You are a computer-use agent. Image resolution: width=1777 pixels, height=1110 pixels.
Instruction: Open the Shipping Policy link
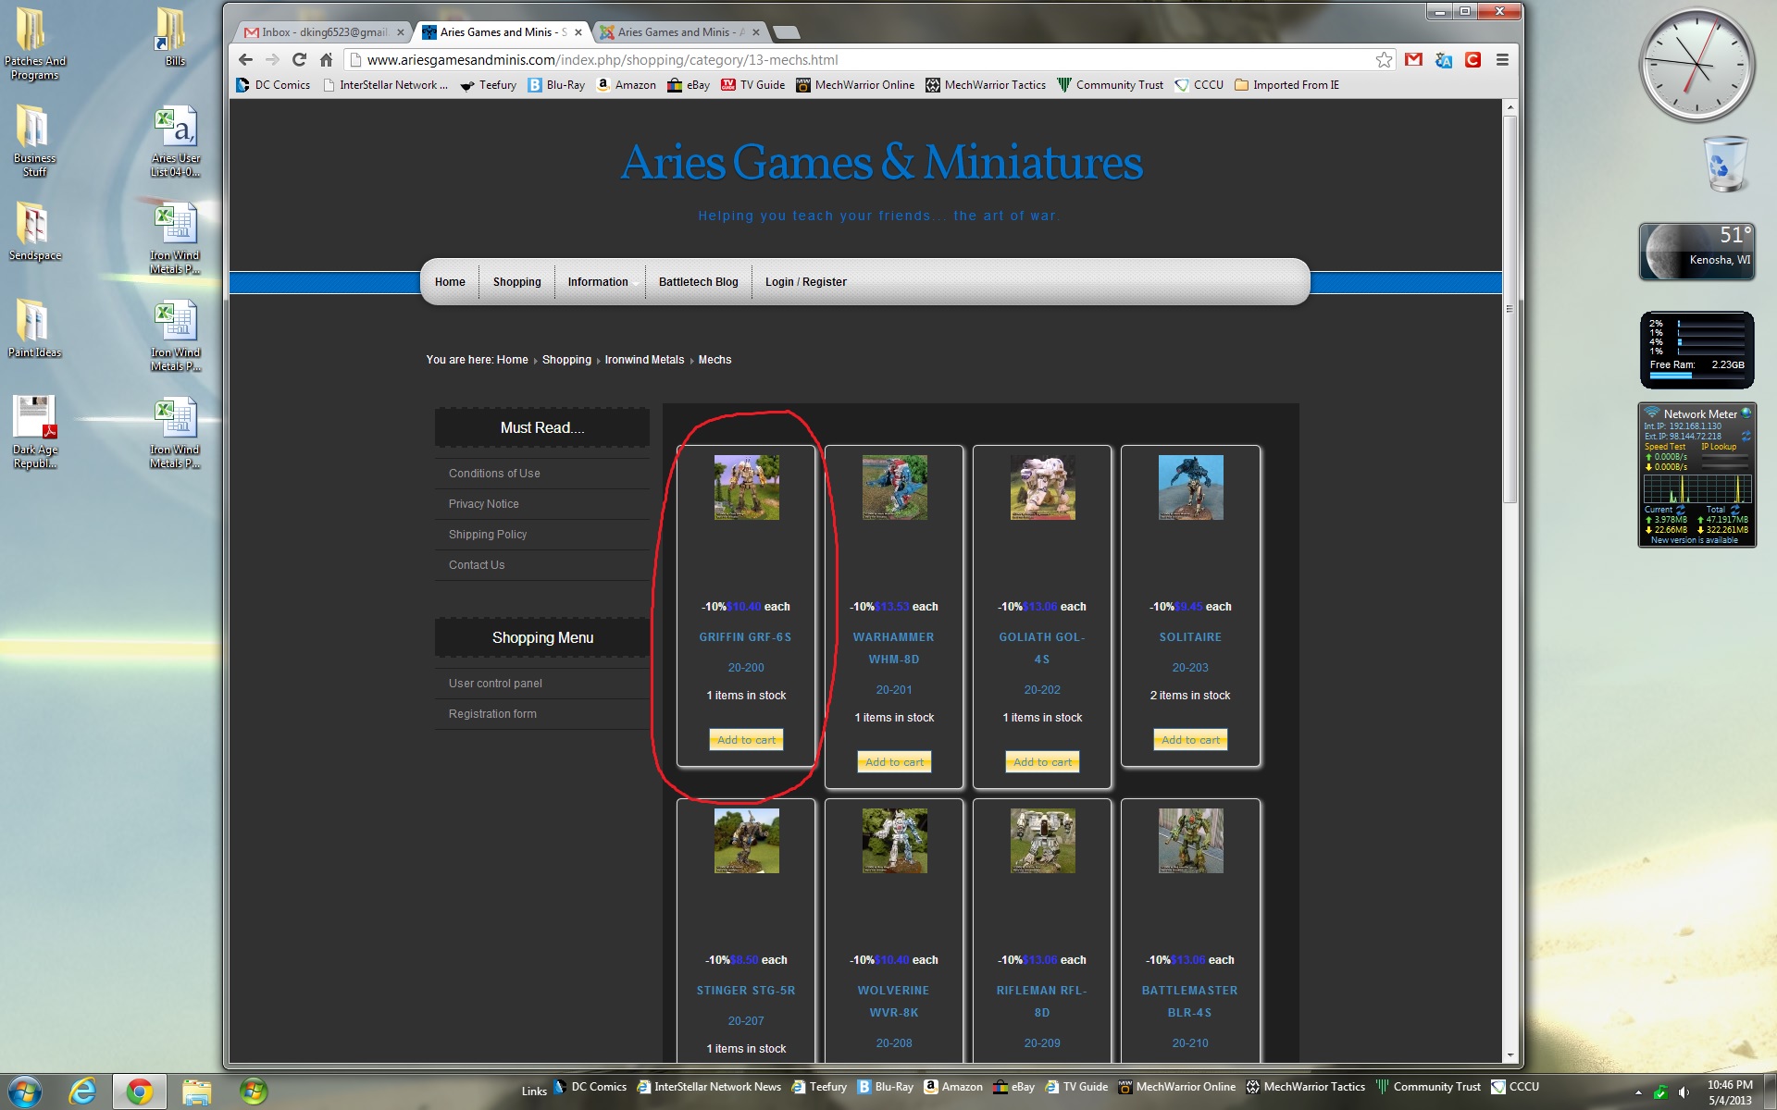488,535
